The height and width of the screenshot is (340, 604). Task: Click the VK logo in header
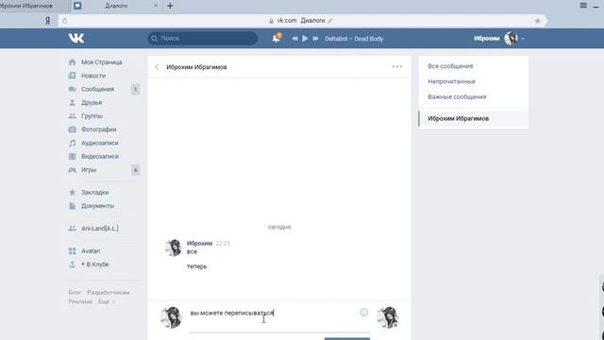pos(76,38)
